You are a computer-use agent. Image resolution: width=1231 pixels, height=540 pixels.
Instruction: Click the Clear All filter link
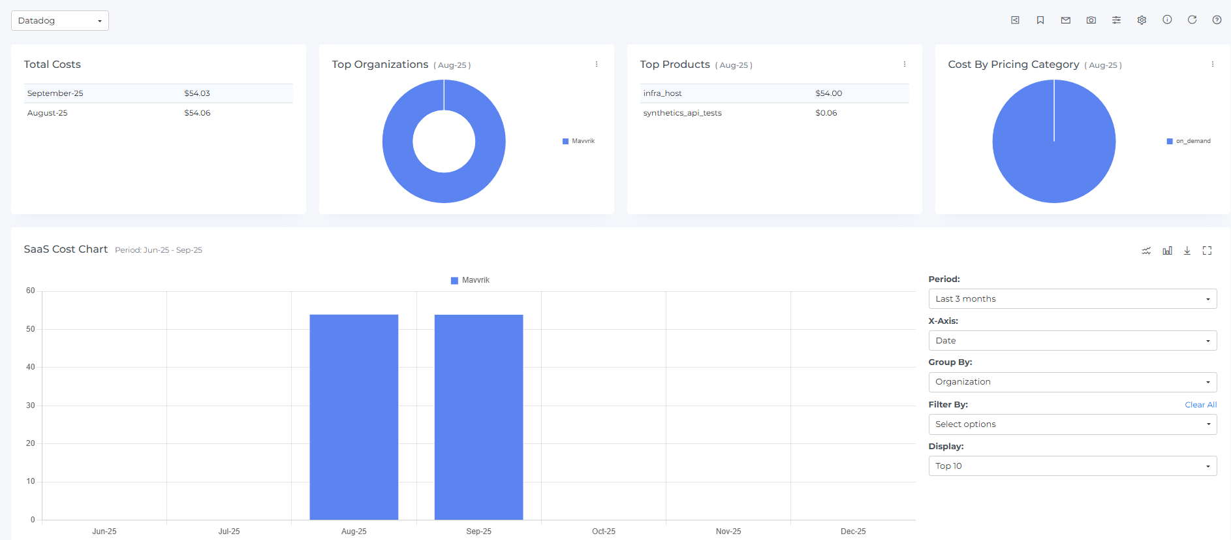1200,405
